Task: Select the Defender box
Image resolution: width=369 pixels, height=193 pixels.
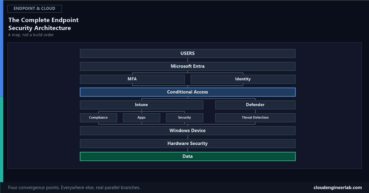Action: point(255,105)
